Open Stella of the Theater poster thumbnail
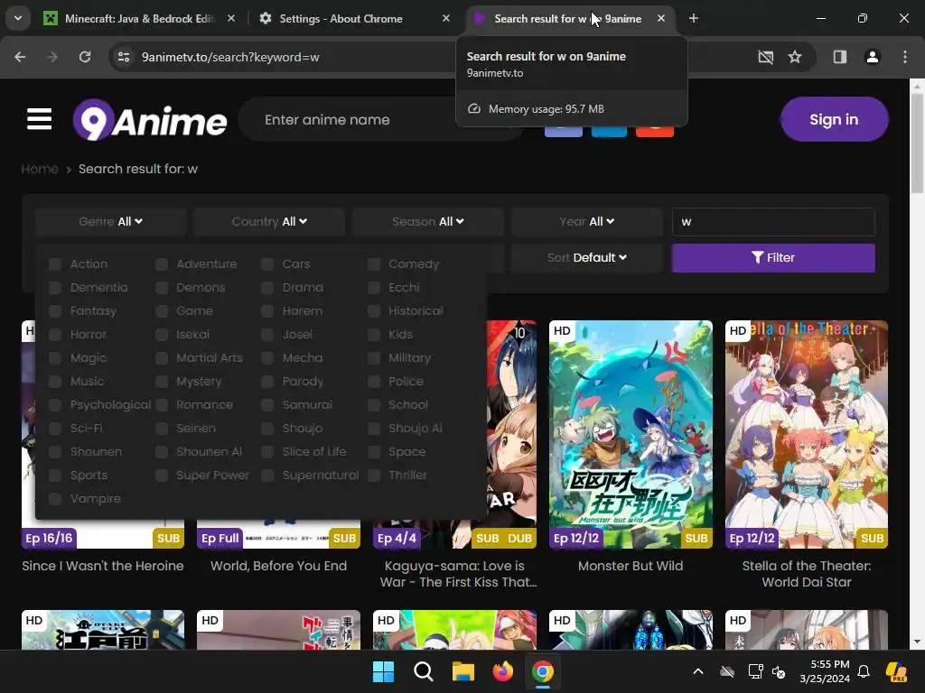Screen dimensions: 925x693 click(807, 434)
